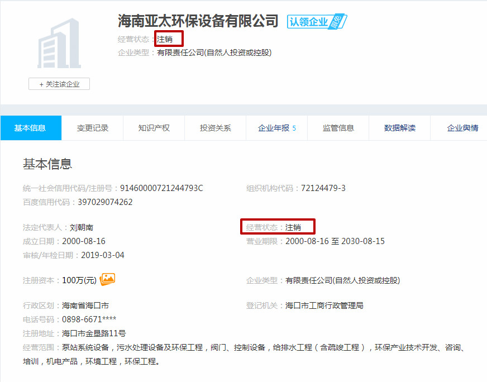Click credit code 91460000721244793C
The width and height of the screenshot is (487, 382).
(x=161, y=188)
